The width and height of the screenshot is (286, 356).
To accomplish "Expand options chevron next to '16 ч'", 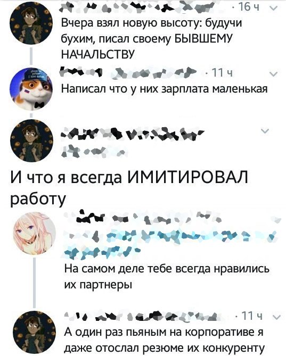I will (274, 8).
